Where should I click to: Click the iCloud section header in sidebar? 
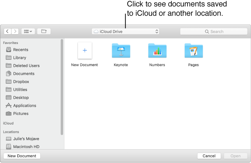(8, 123)
